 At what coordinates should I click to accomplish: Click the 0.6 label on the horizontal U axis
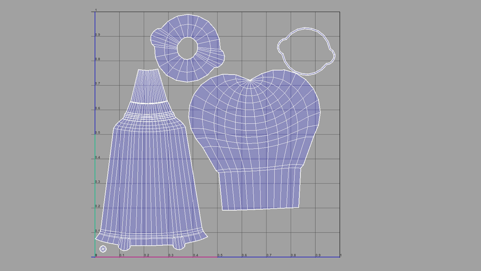[244, 255]
